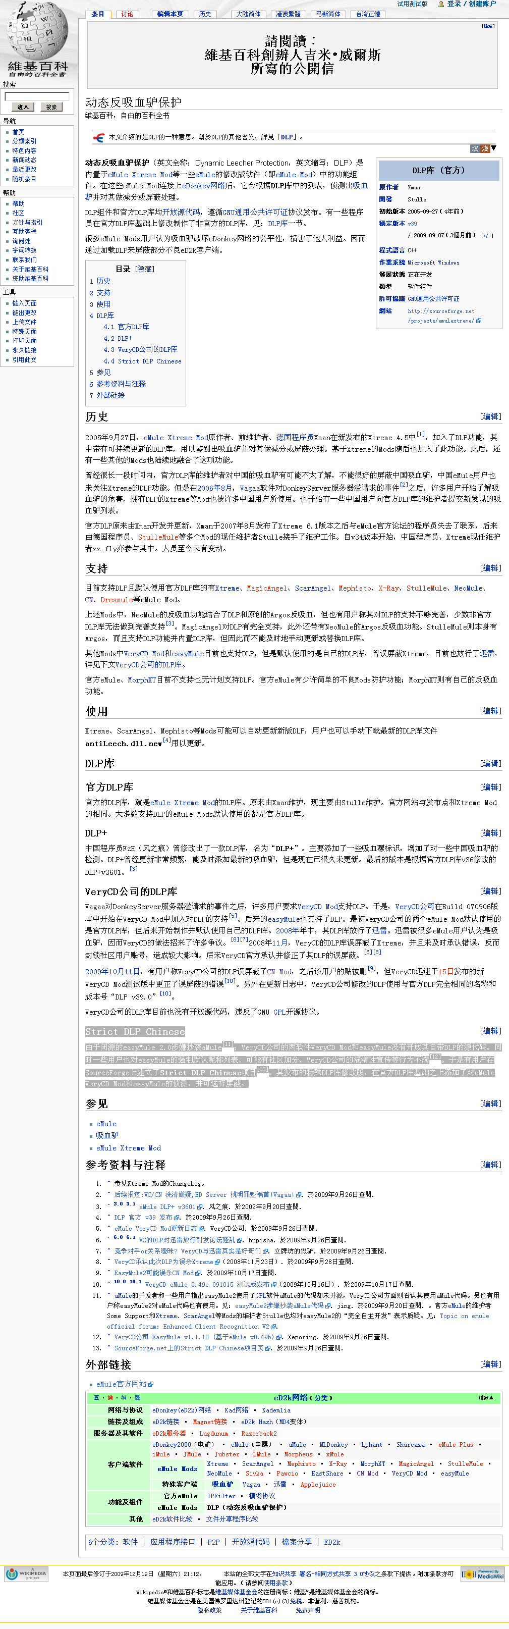Click 永久链接 in the toolbox
Viewport: 509px width, 1629px height.
[x=25, y=350]
